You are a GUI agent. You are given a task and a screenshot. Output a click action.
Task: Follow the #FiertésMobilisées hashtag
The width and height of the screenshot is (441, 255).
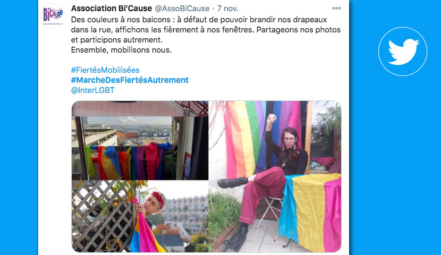tap(105, 70)
